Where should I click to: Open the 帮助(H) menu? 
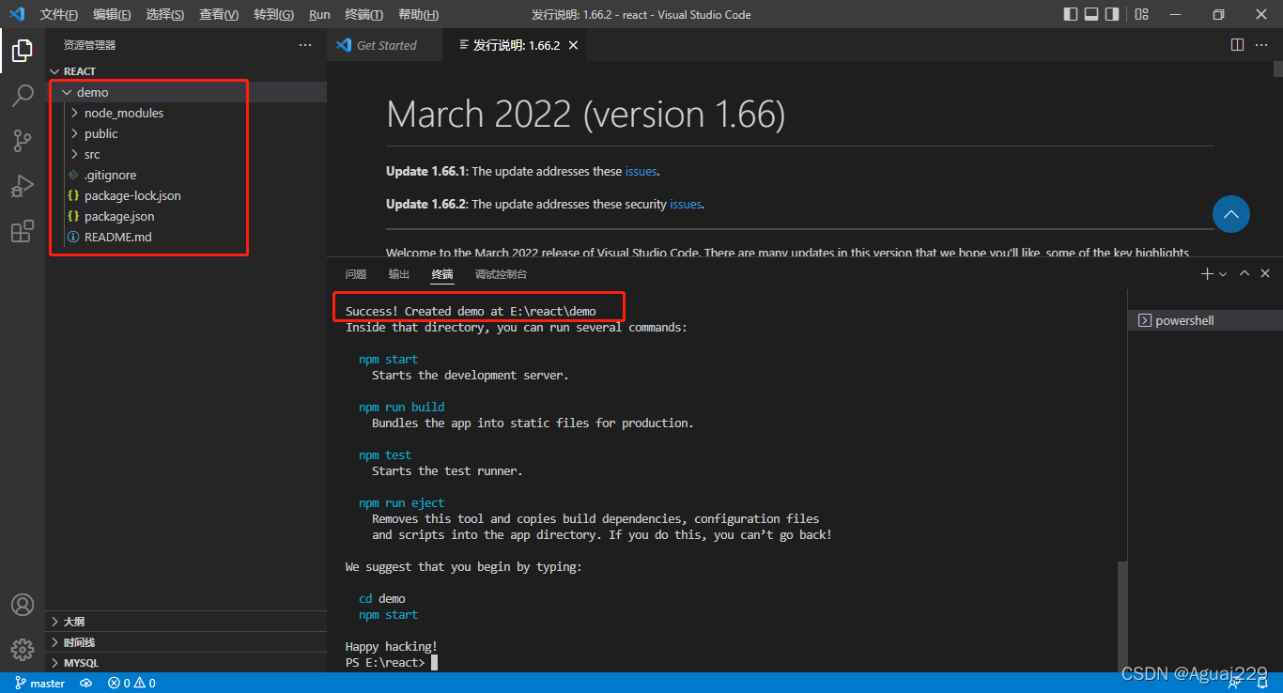418,14
